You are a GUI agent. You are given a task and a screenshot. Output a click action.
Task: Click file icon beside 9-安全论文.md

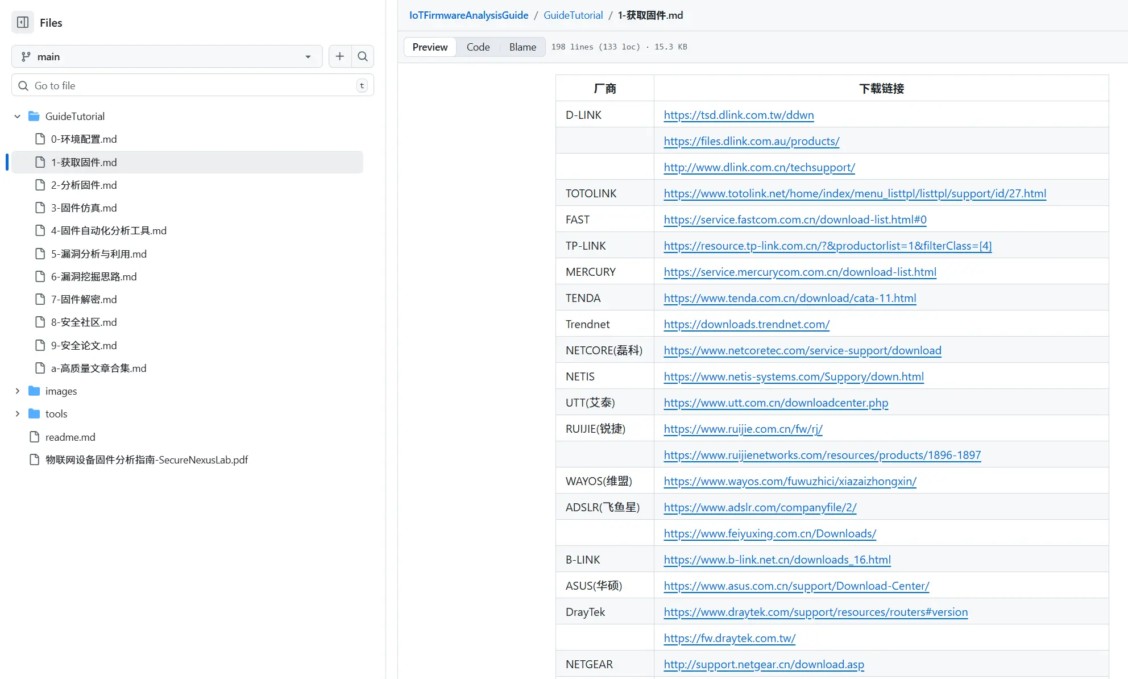(40, 346)
